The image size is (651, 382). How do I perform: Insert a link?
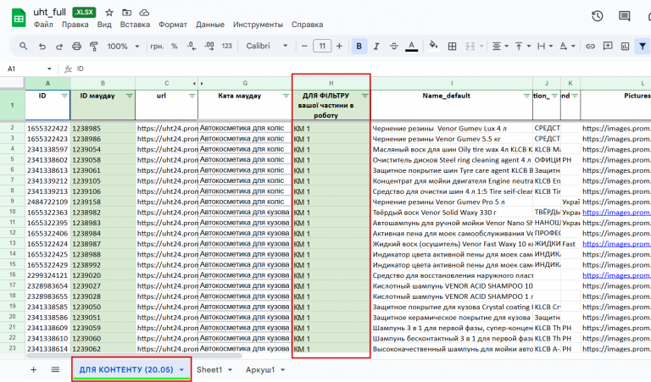point(590,46)
